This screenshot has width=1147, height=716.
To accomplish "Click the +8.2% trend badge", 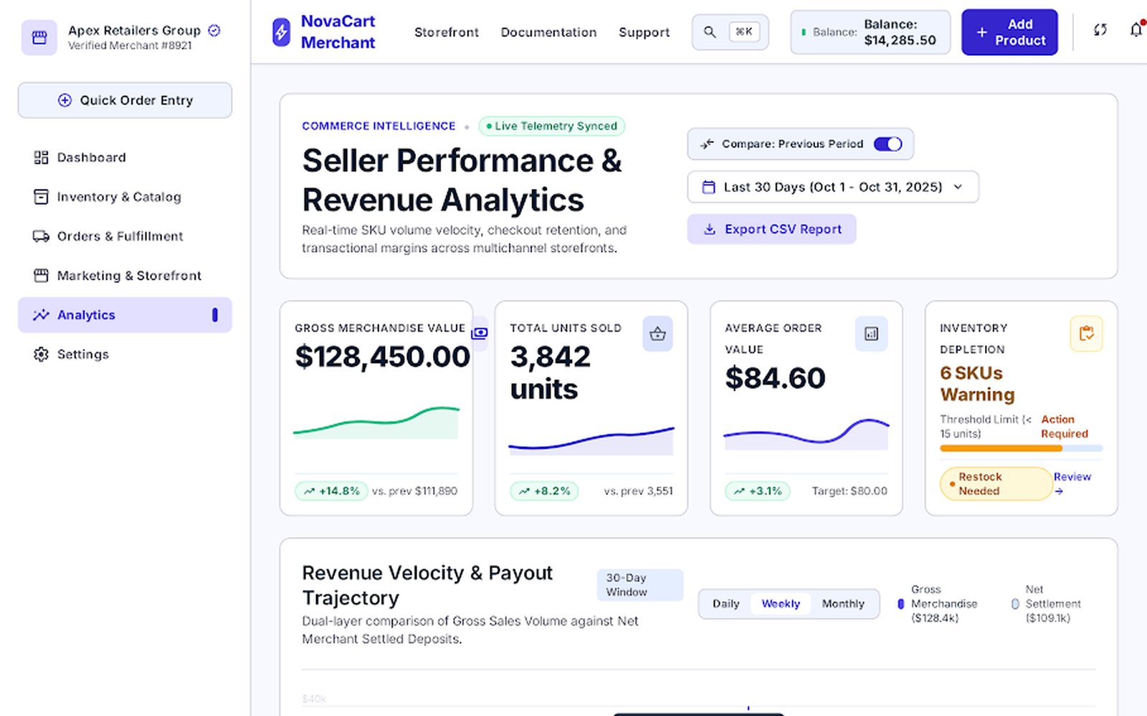I will 544,491.
